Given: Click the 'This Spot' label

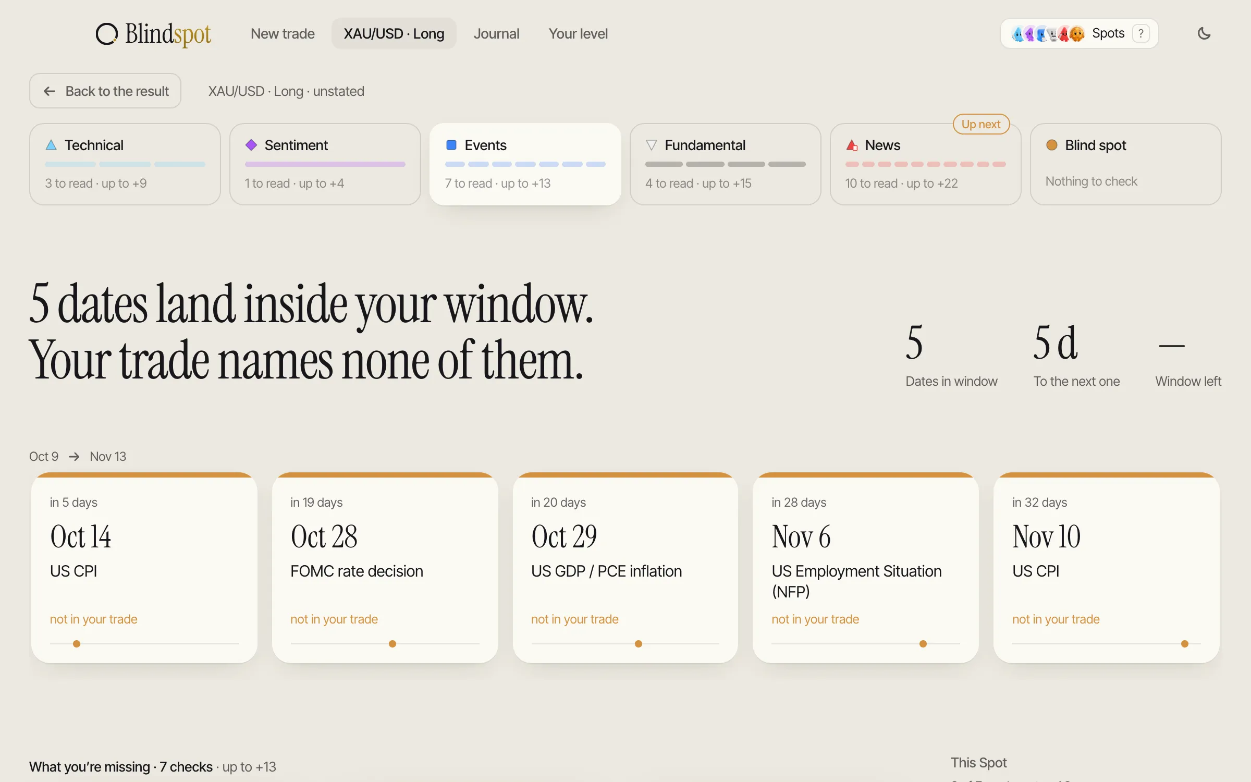Looking at the screenshot, I should click(x=978, y=763).
